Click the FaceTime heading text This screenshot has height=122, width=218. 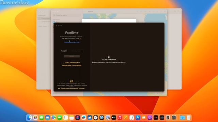(72, 33)
